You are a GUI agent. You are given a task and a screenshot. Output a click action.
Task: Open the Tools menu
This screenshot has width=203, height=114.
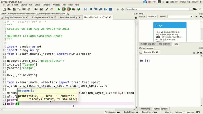click(x=64, y=5)
